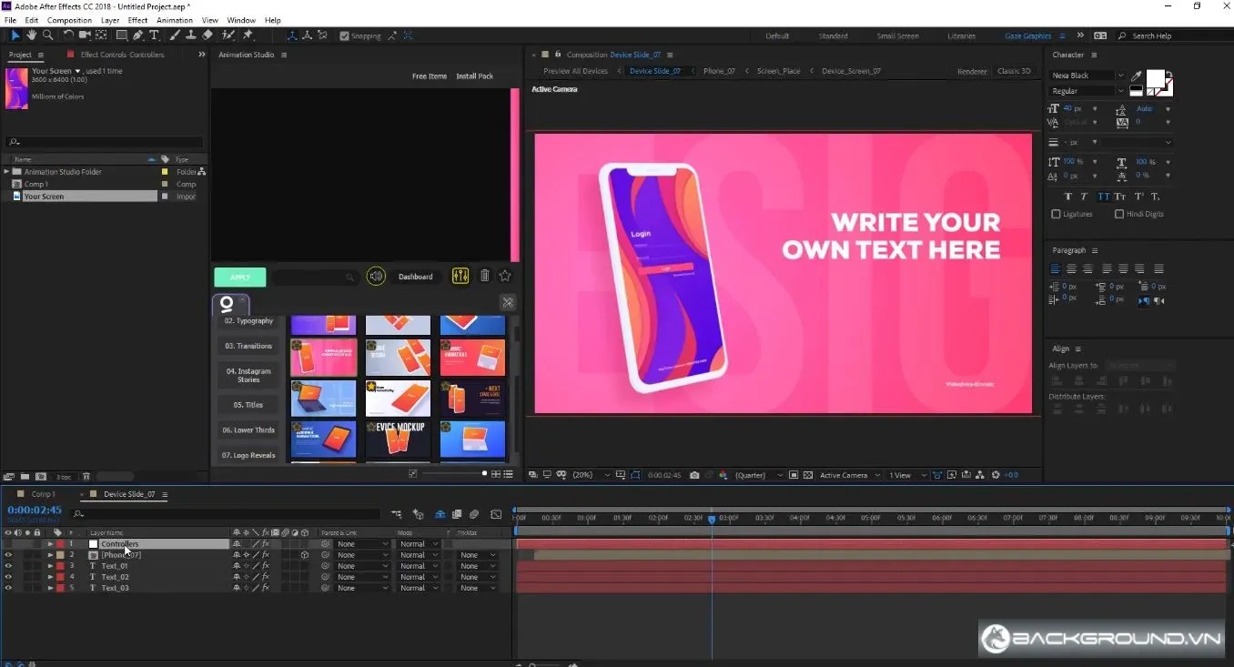Click the white fill color swatch in Character

pyautogui.click(x=1156, y=79)
